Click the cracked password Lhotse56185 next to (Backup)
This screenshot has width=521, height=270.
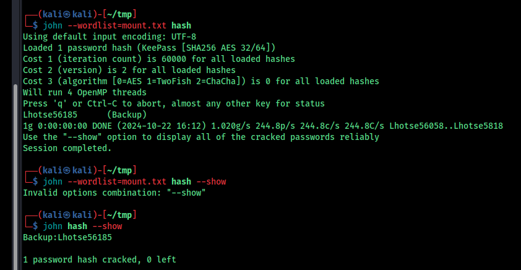pos(50,115)
